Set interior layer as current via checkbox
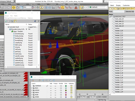 click(x=47, y=93)
